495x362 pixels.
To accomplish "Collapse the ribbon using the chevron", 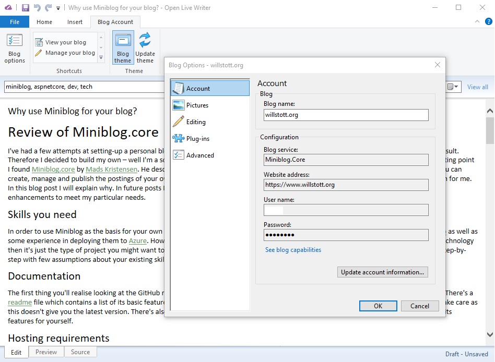I will (477, 22).
